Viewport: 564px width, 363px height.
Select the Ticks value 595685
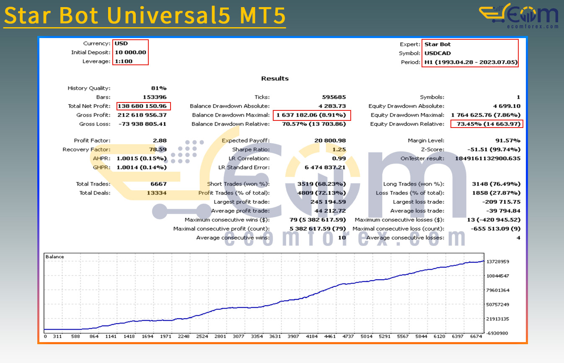[x=334, y=97]
